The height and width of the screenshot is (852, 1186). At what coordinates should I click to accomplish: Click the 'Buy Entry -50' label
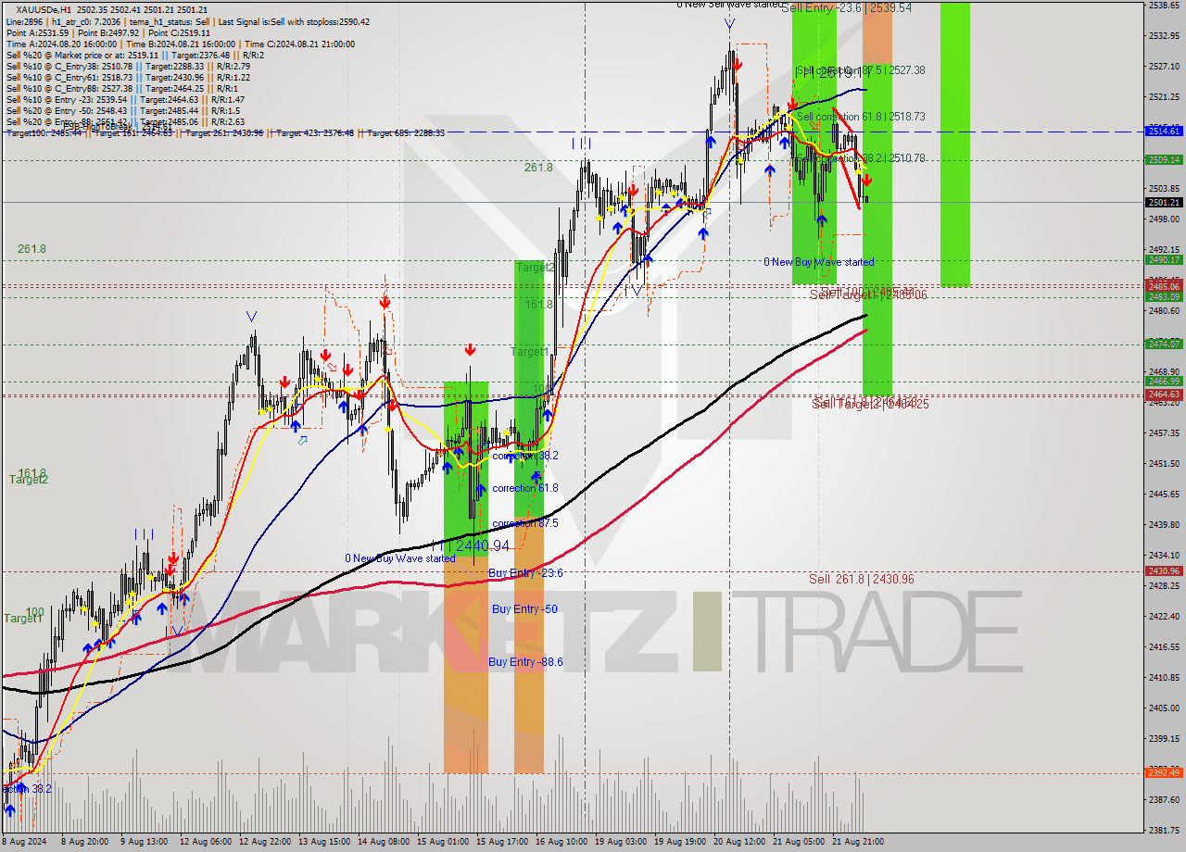[x=524, y=609]
